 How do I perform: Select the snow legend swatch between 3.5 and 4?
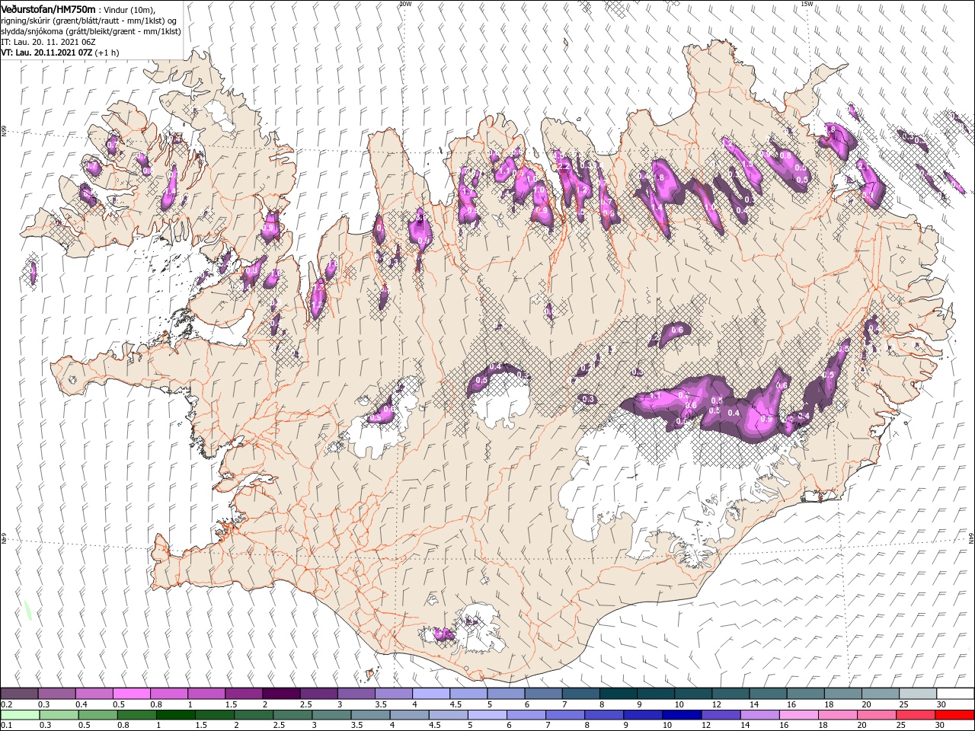pos(393,694)
